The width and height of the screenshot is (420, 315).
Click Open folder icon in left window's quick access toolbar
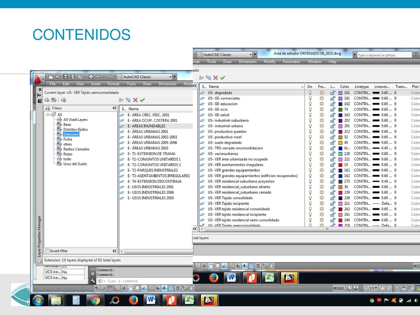(58, 77)
